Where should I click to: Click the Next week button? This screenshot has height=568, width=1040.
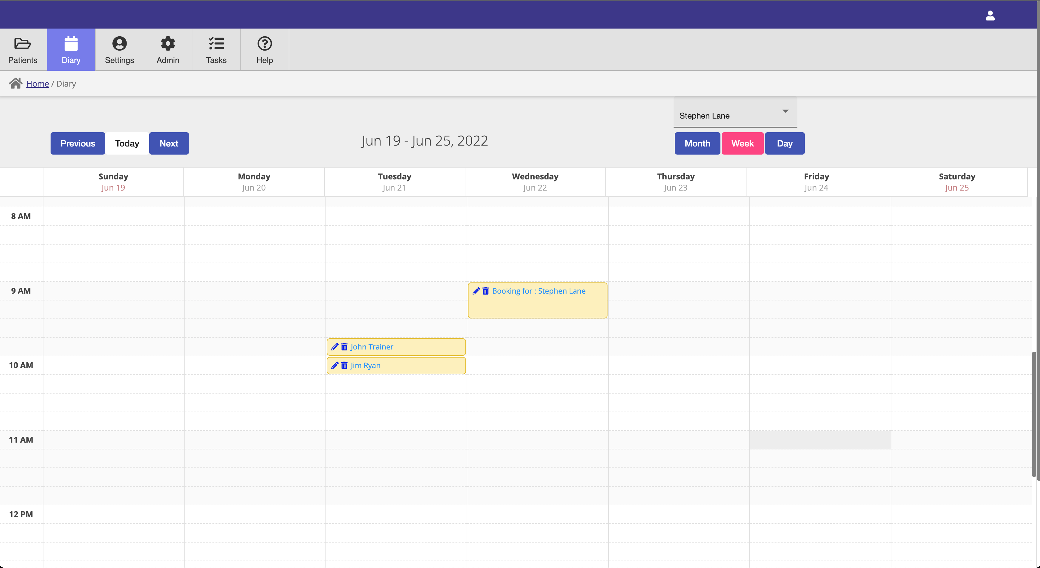point(168,143)
